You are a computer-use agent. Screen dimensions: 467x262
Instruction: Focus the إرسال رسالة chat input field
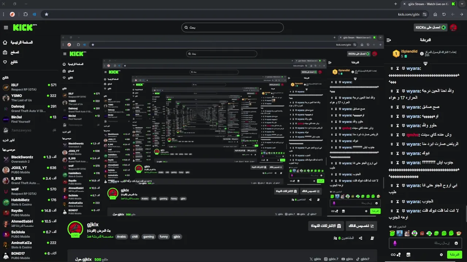click(x=425, y=243)
